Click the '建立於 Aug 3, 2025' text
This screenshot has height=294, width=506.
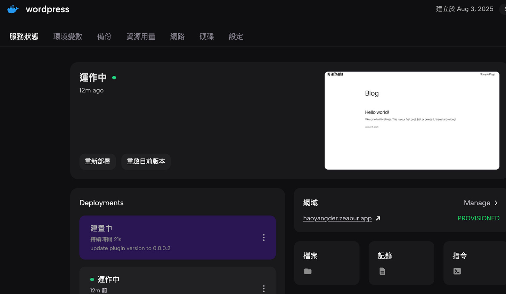[465, 9]
